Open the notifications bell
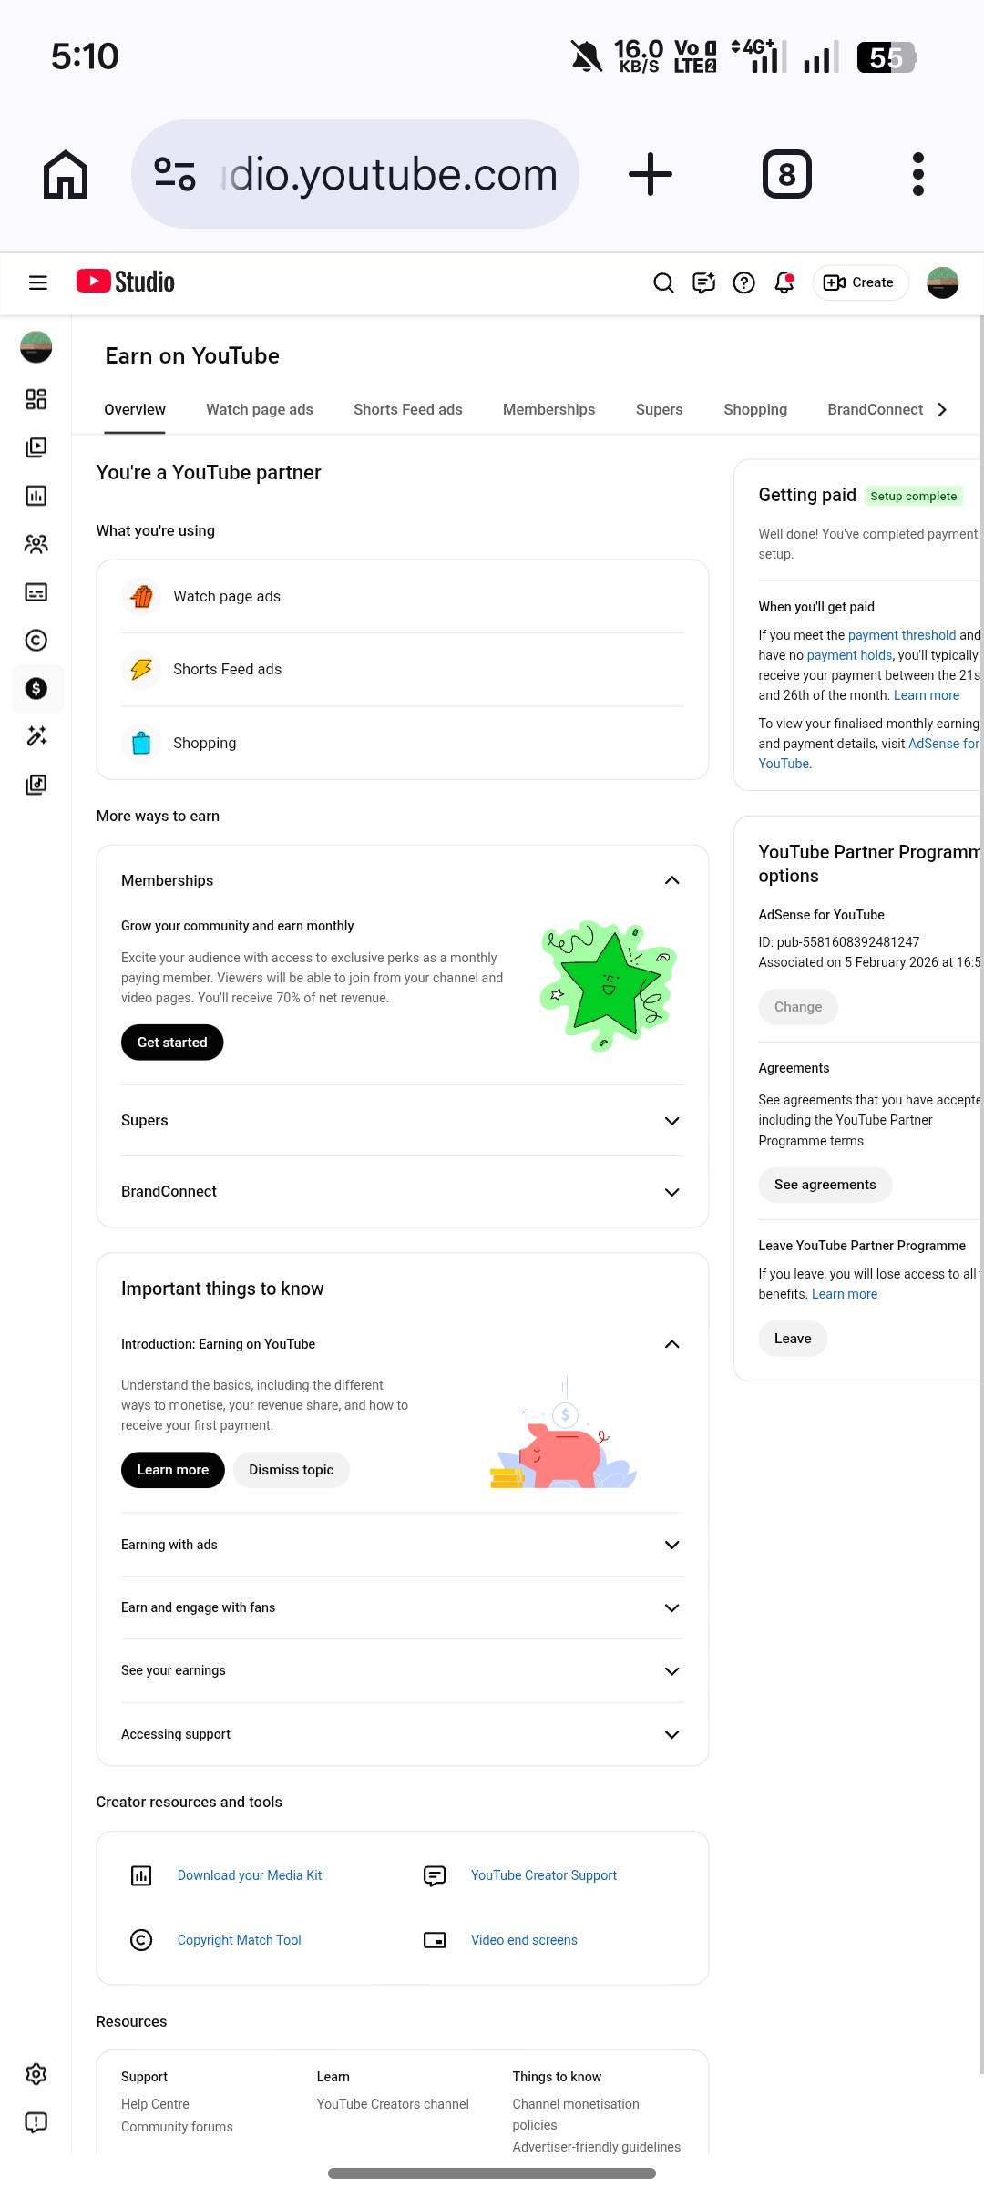This screenshot has width=984, height=2198. coord(784,282)
